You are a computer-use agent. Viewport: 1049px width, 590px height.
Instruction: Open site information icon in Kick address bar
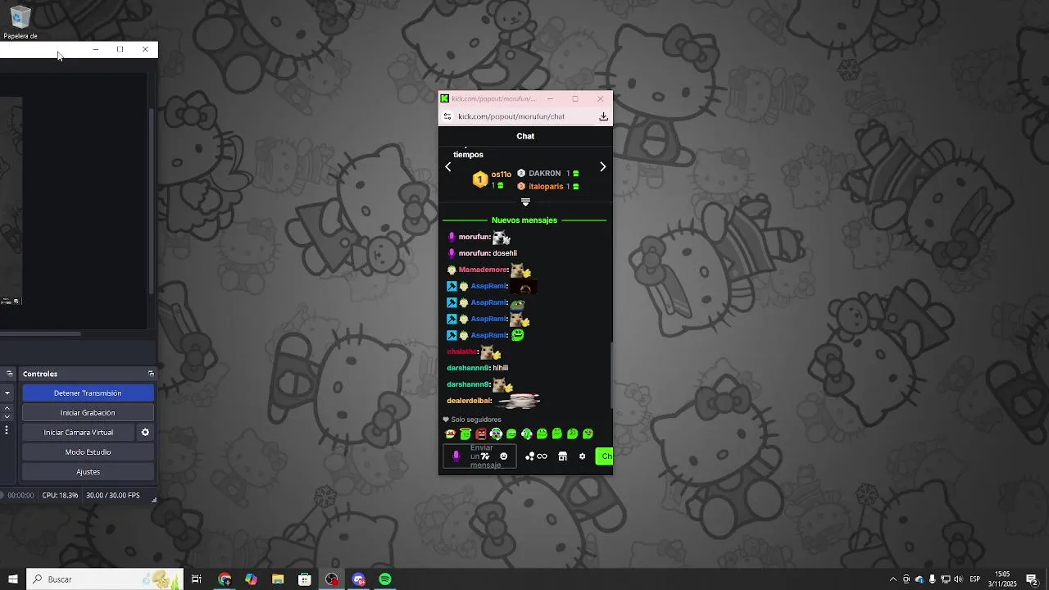point(447,116)
